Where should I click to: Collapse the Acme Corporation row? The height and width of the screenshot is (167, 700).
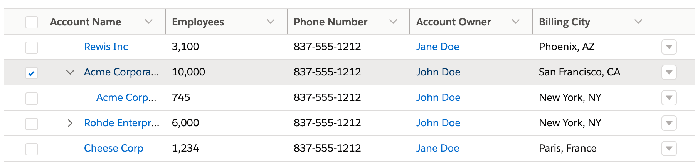click(x=70, y=72)
